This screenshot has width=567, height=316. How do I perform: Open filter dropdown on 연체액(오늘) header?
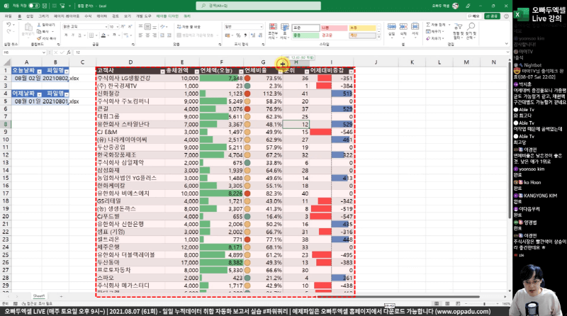pyautogui.click(x=241, y=72)
